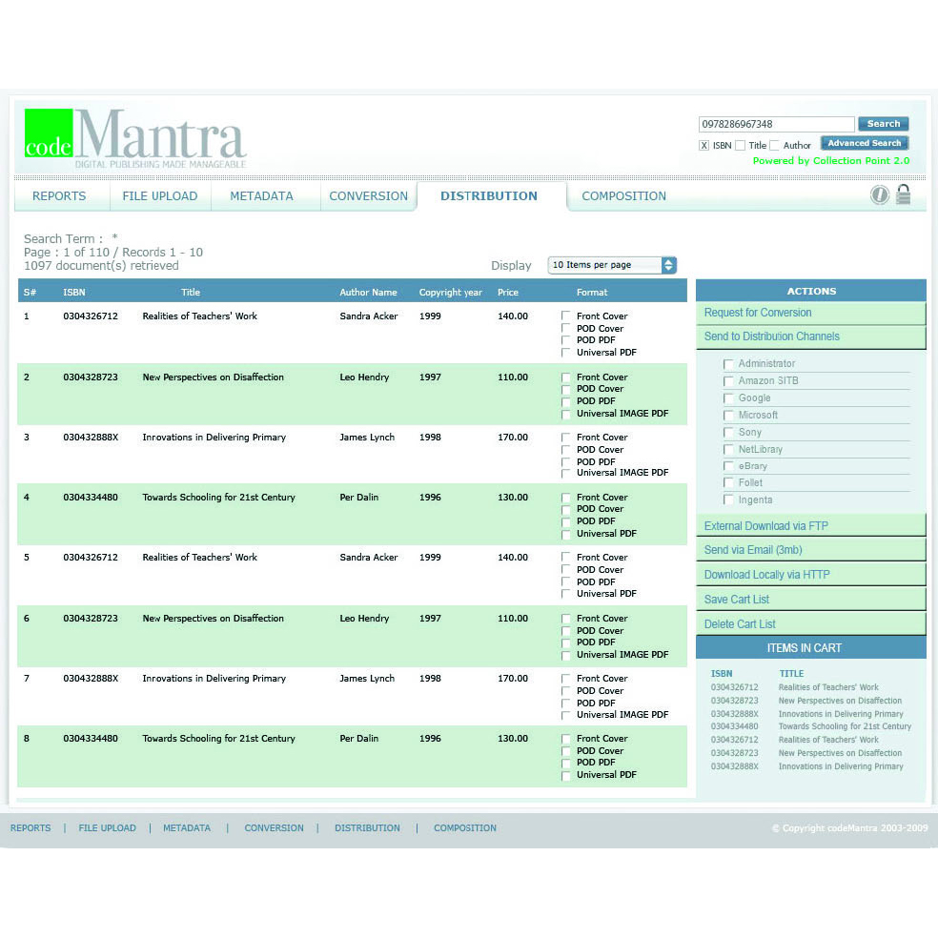Click the Price column header
The width and height of the screenshot is (938, 938).
point(508,293)
